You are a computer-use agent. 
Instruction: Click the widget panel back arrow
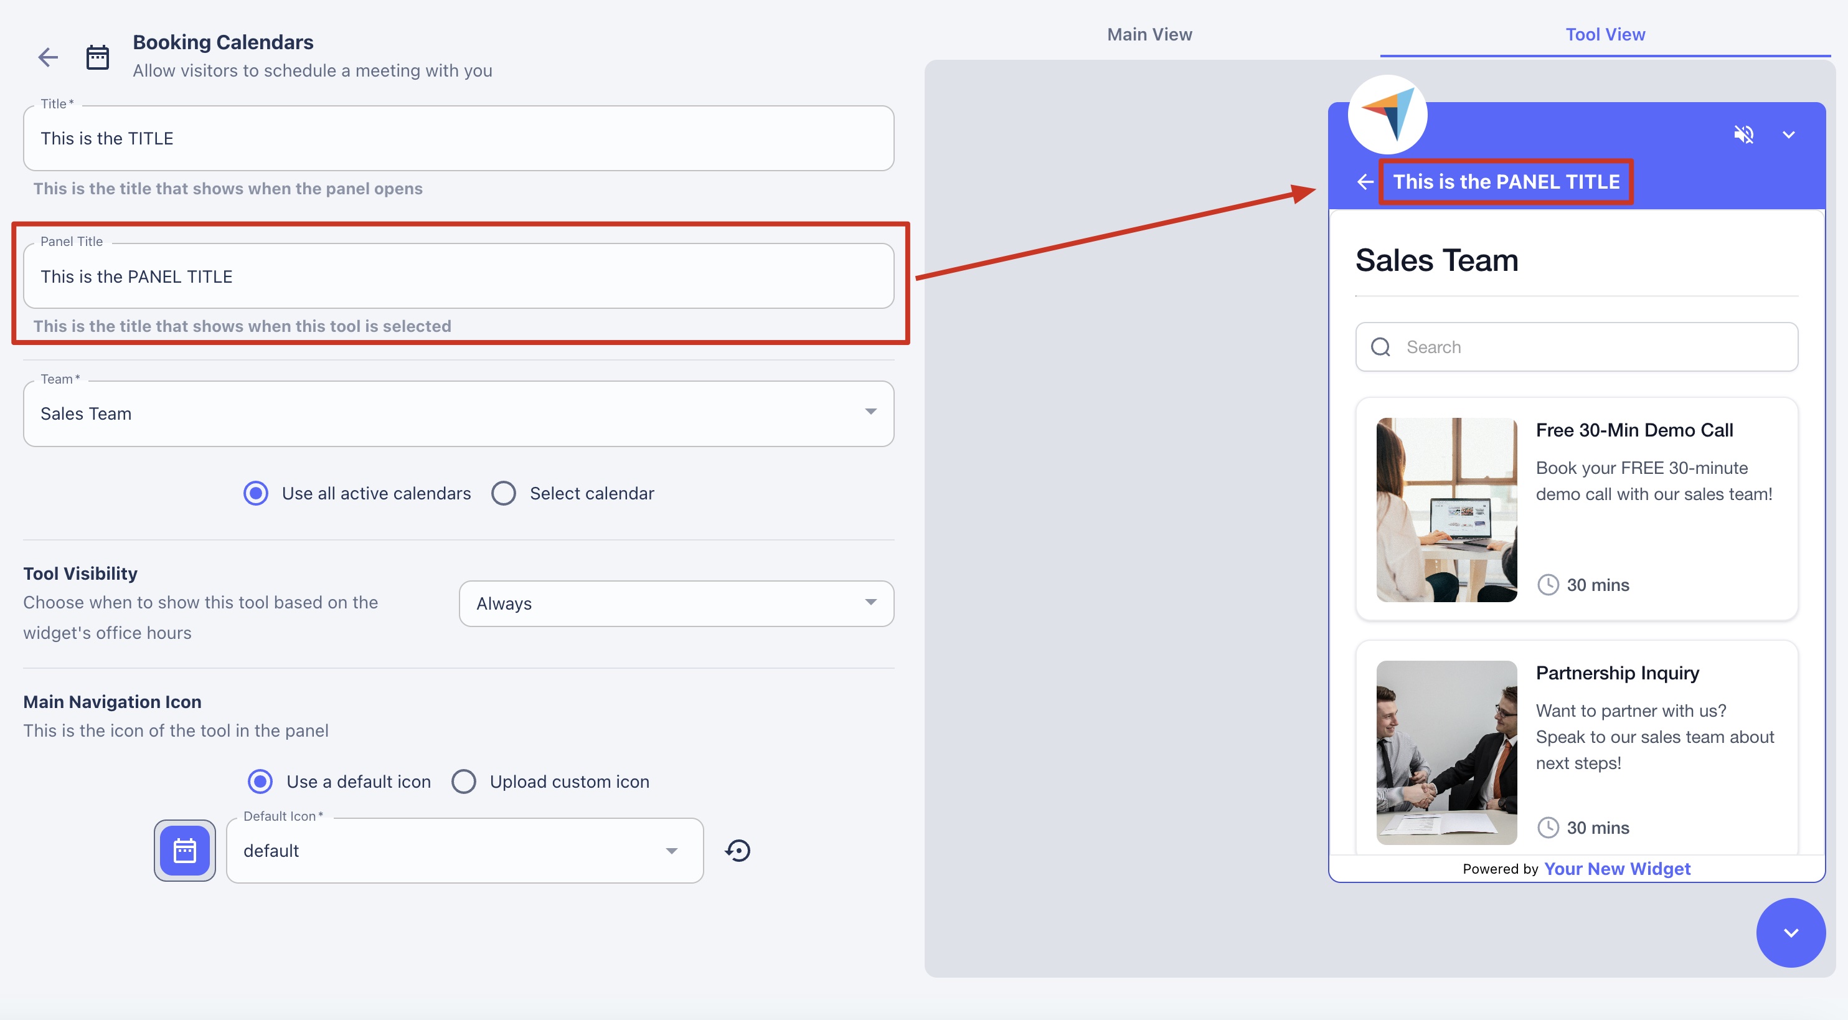pyautogui.click(x=1365, y=182)
